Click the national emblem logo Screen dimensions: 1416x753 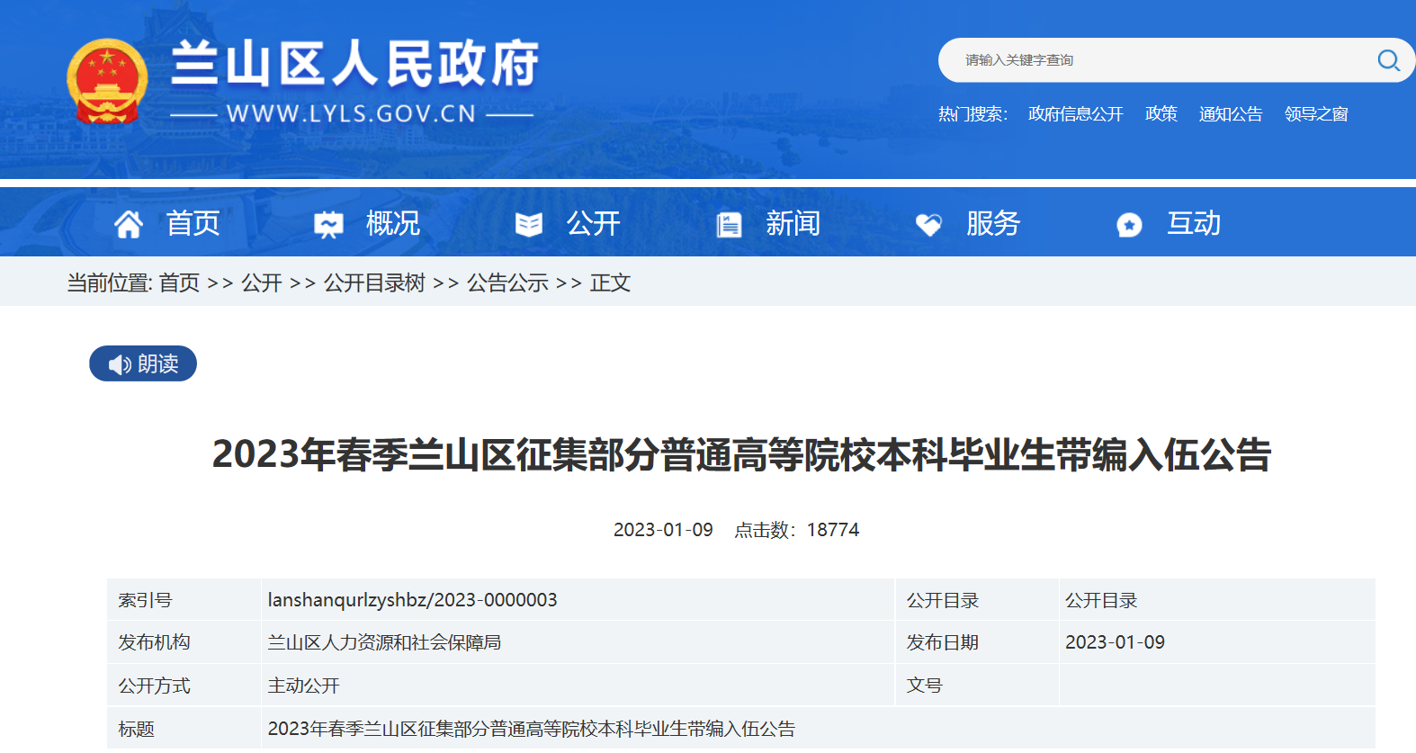[107, 81]
